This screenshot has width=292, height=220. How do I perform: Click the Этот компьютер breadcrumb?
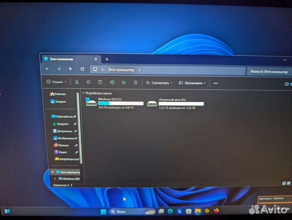coord(121,70)
